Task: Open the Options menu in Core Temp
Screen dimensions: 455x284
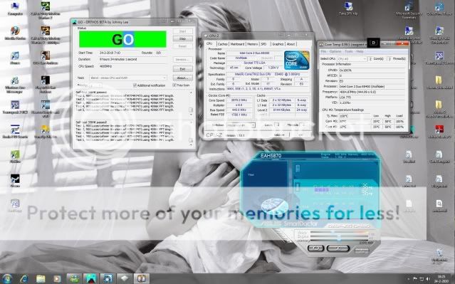Action: click(x=335, y=51)
